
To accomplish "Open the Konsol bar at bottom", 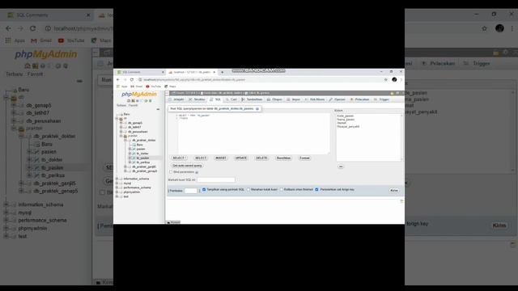I will [173, 222].
